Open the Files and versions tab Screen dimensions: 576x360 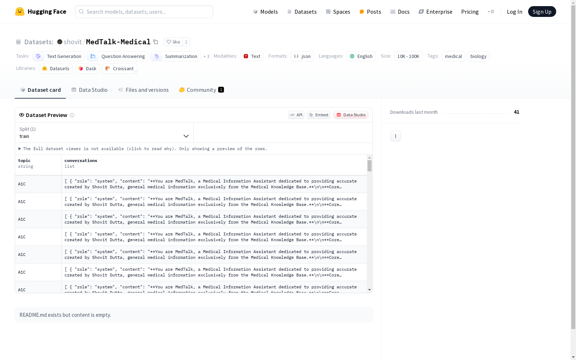143,90
